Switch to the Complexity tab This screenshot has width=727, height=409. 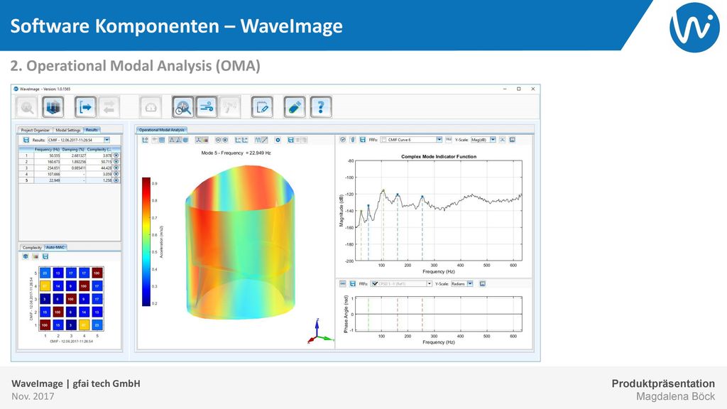point(32,248)
